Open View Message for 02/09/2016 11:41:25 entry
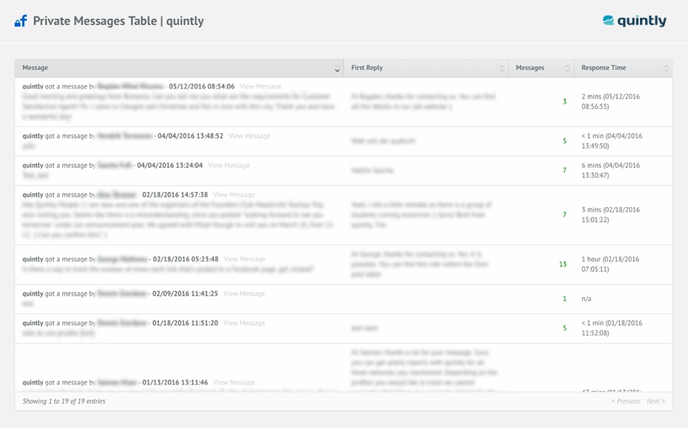The width and height of the screenshot is (688, 428). pos(244,293)
